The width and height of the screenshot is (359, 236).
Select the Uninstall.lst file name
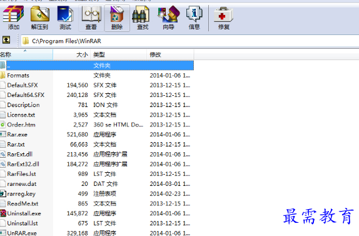pos(23,223)
